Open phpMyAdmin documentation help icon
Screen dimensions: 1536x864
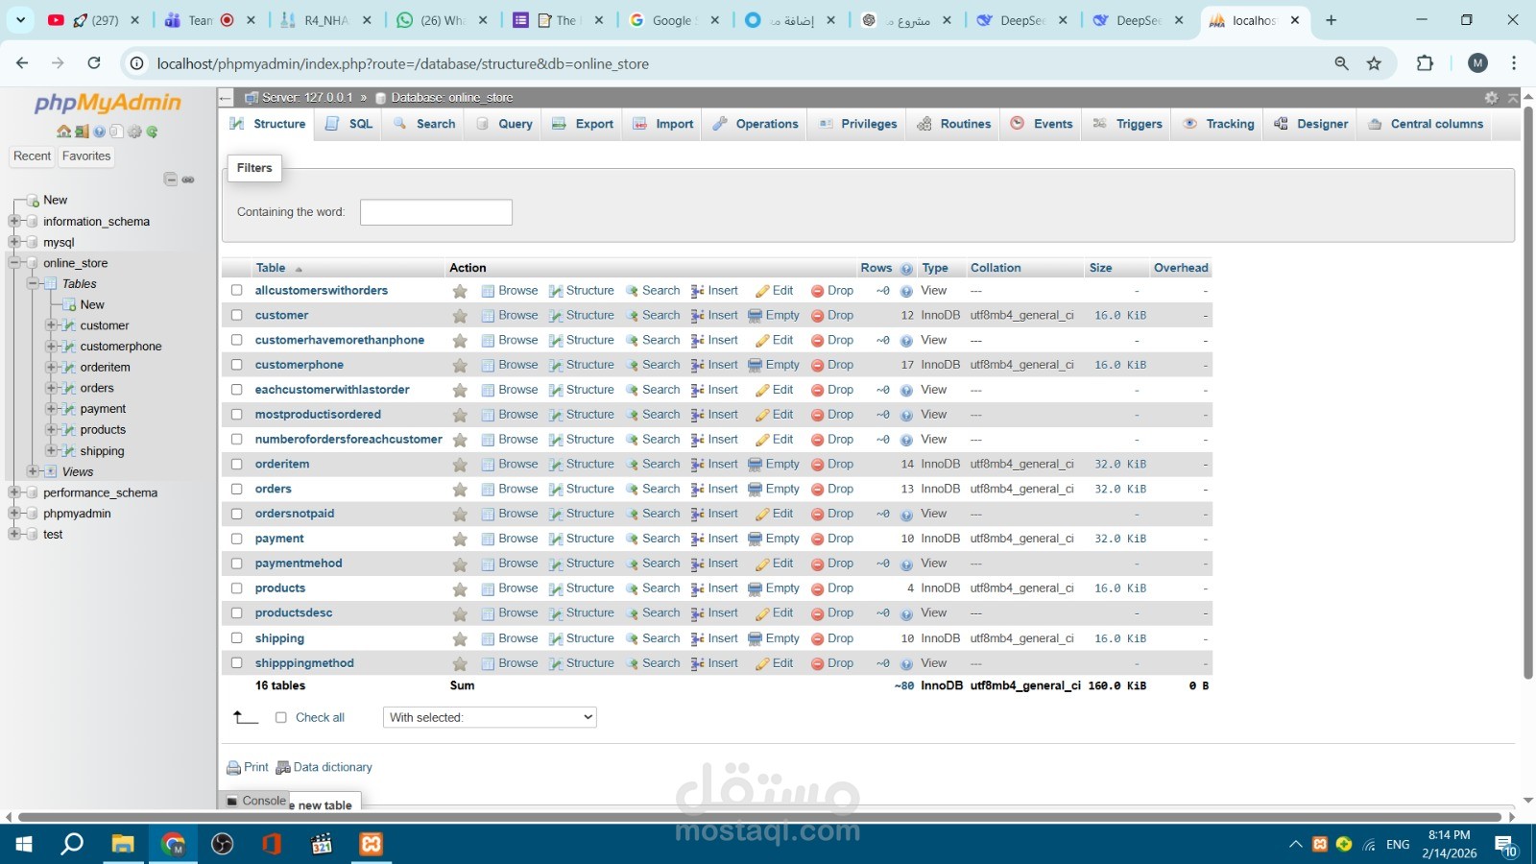click(99, 132)
